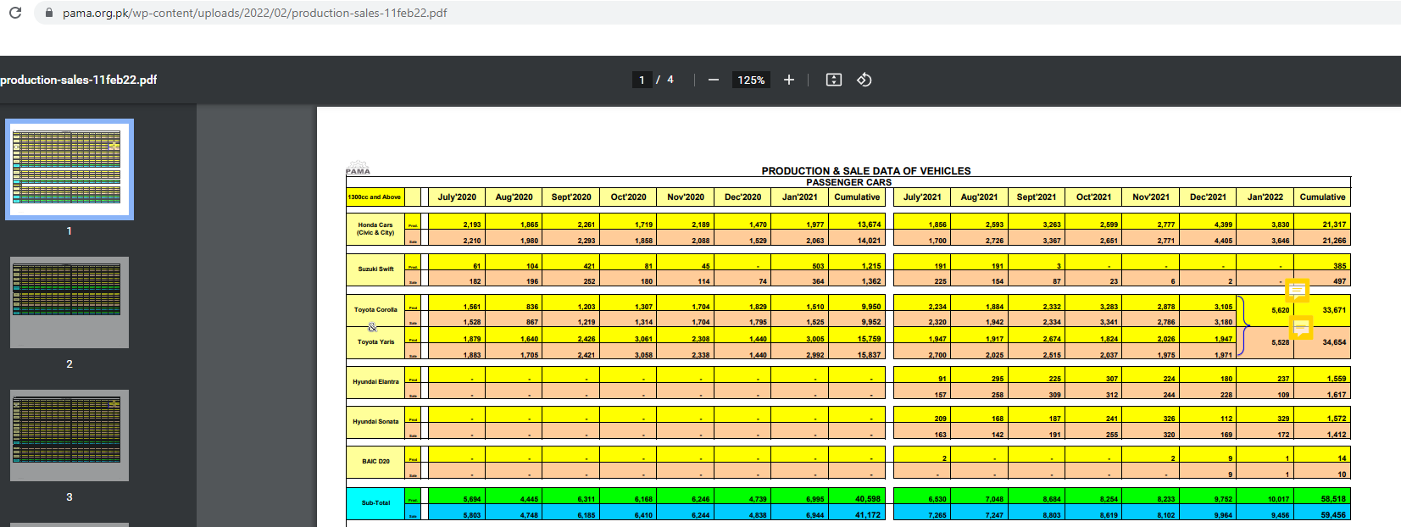Screen dimensions: 1401x527
Task: Click the 1300cc and Above header cell
Action: coord(375,197)
